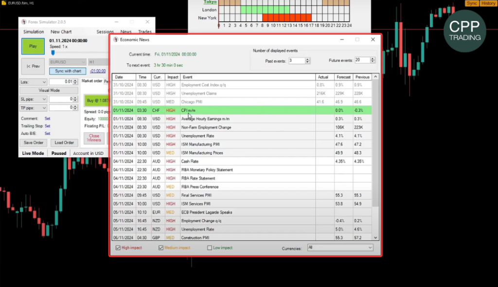Click the Economic News window title icon
Screen dimensions: 498x287
pos(116,40)
